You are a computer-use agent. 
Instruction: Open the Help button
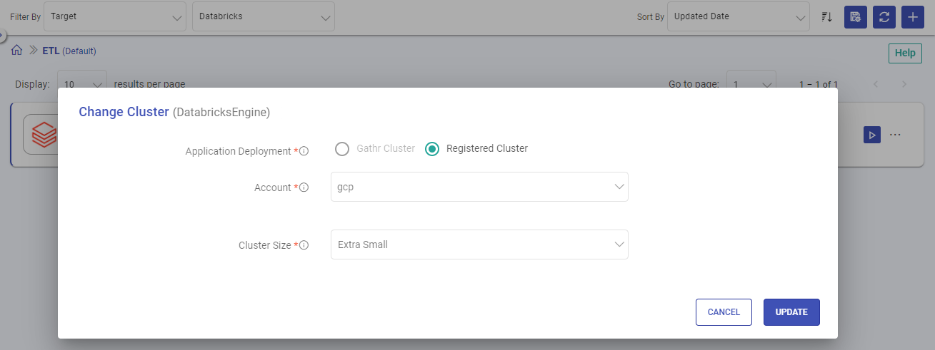pos(905,53)
